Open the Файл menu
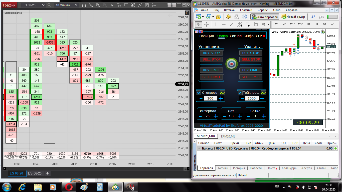 (x=204, y=10)
